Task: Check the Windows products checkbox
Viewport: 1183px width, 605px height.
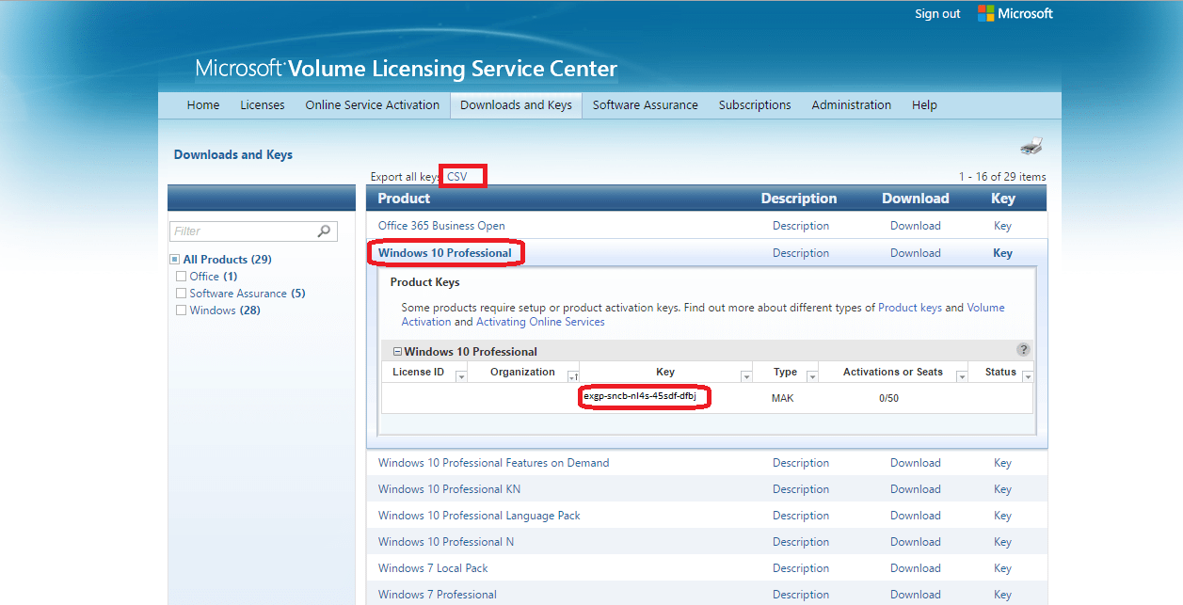Action: (x=181, y=310)
